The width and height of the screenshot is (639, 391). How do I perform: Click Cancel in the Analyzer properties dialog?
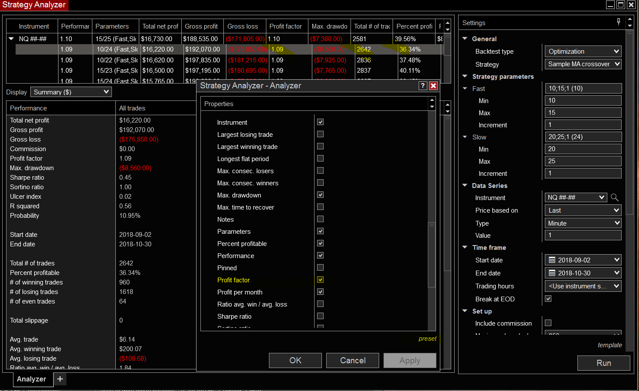coord(353,360)
